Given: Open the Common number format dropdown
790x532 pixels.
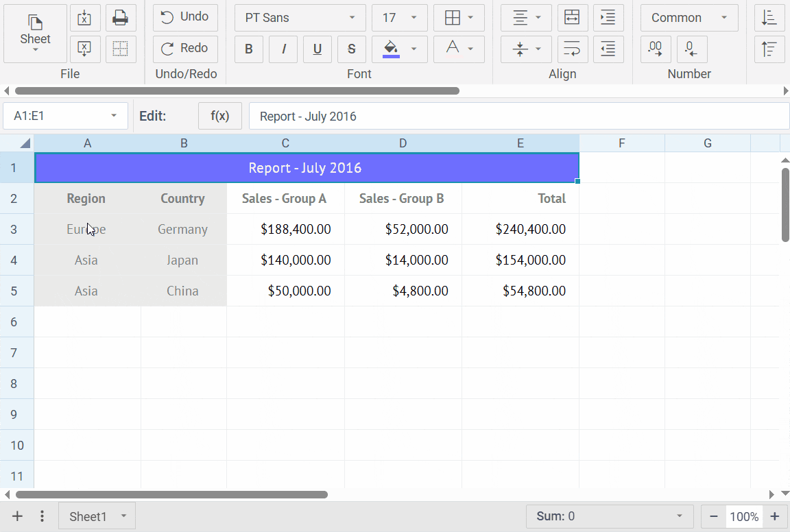Looking at the screenshot, I should click(689, 18).
